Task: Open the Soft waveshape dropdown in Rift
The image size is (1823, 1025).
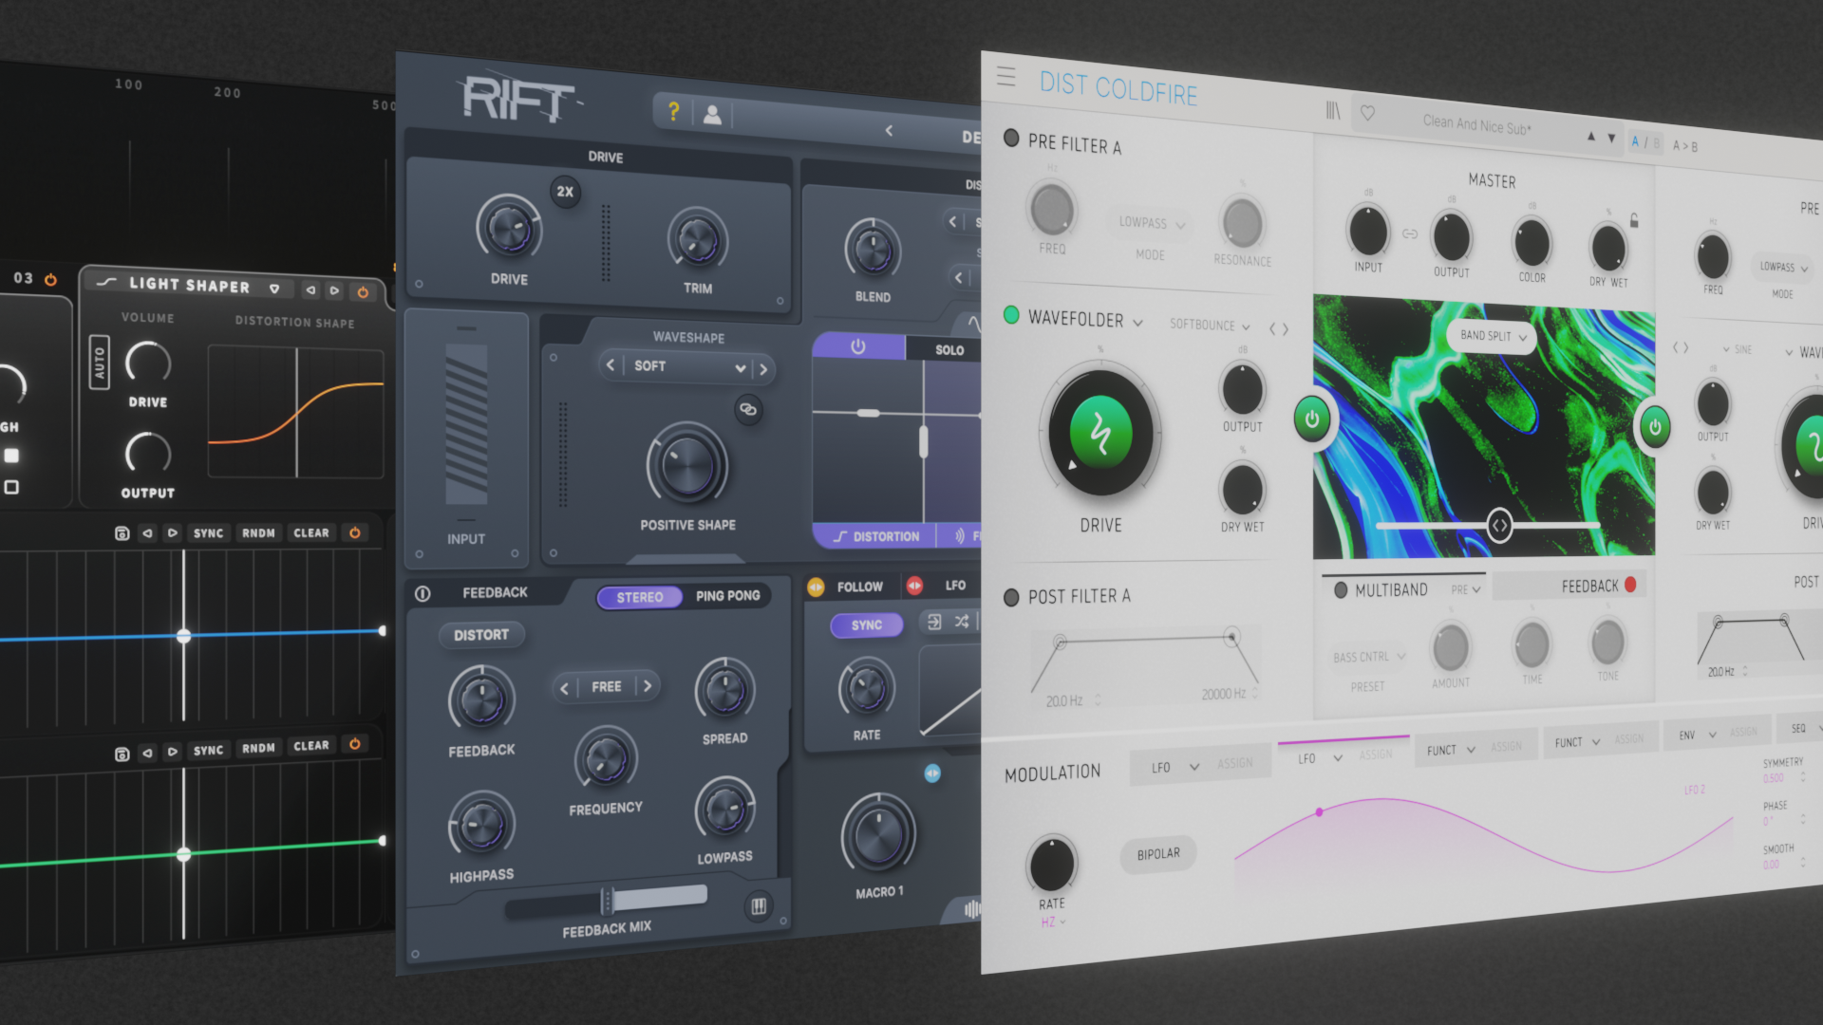Action: (x=688, y=366)
